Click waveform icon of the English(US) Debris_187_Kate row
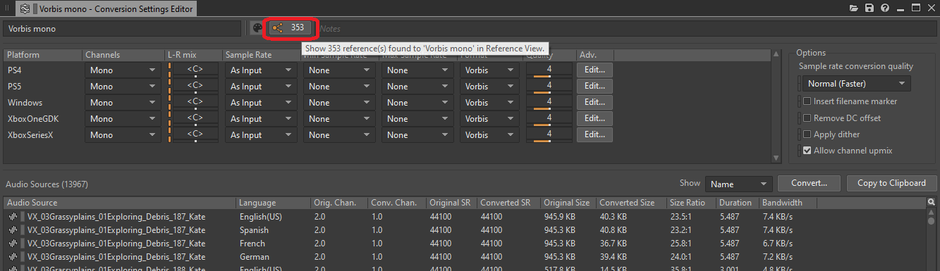This screenshot has height=271, width=940. point(13,217)
